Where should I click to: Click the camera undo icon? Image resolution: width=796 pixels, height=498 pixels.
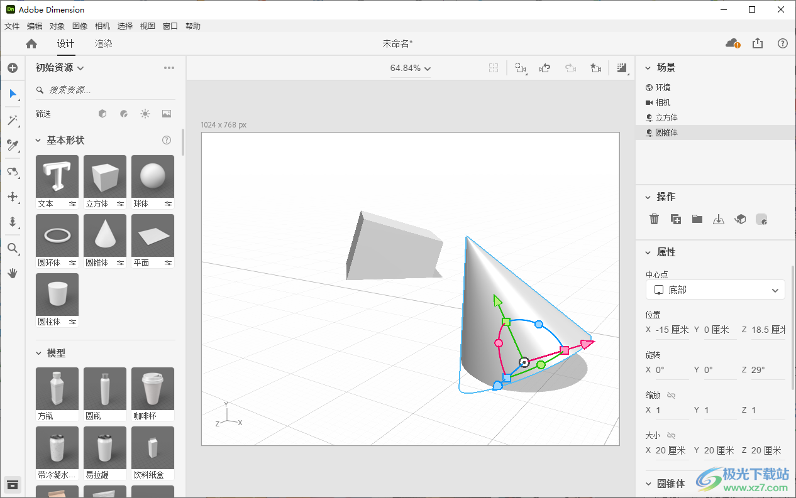tap(546, 68)
